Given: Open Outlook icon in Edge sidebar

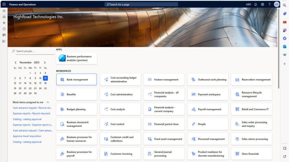Looking at the screenshot, I should click(285, 46).
